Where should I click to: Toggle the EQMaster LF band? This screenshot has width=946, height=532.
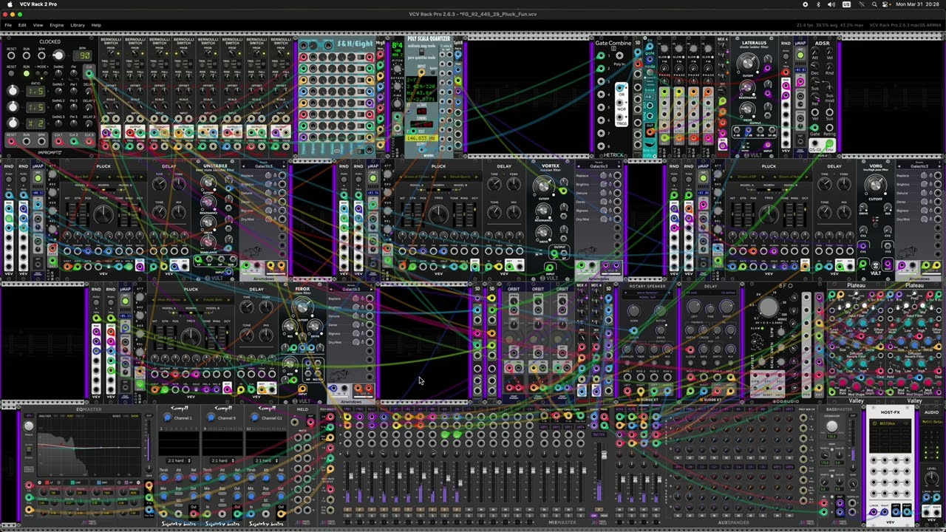(47, 482)
